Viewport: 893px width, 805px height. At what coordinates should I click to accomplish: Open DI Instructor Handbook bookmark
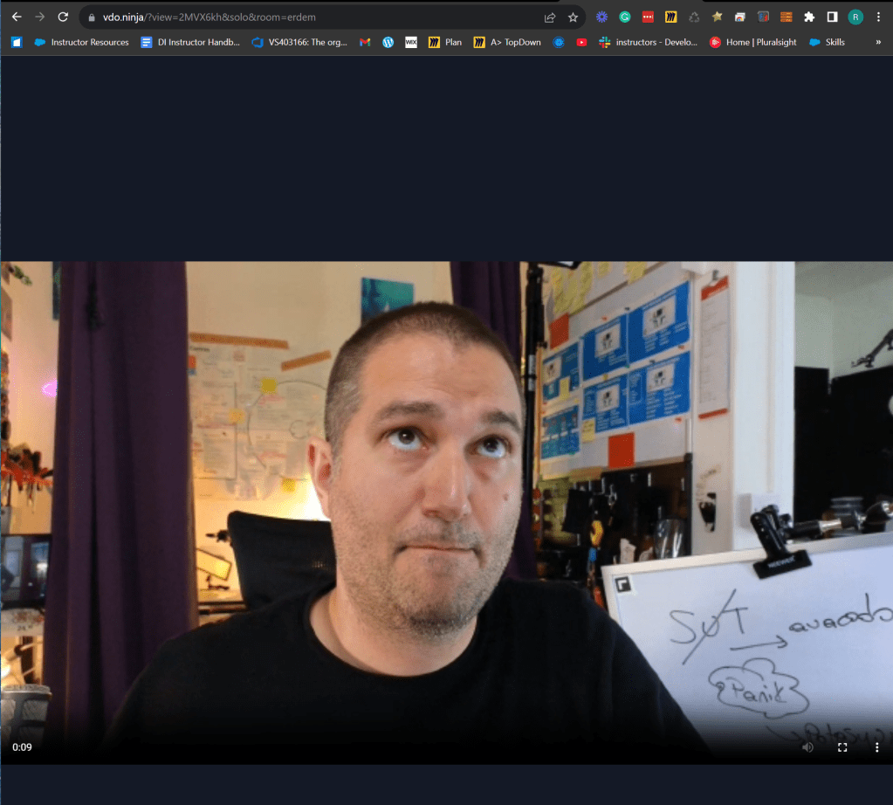(x=191, y=42)
